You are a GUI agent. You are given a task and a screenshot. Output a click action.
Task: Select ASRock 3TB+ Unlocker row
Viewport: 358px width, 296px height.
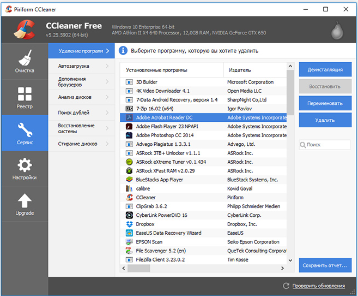(203, 153)
